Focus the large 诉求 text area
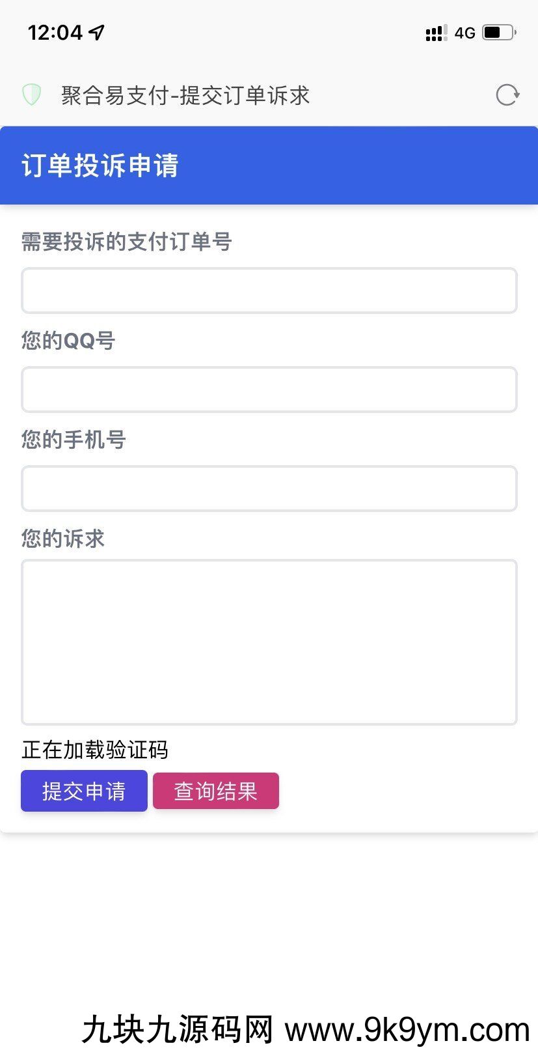The height and width of the screenshot is (1054, 538). (269, 642)
